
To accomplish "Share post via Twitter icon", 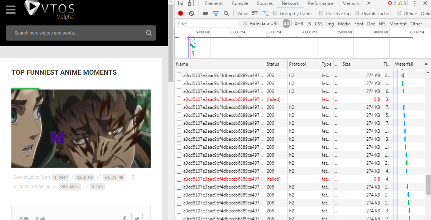I will coord(137,217).
